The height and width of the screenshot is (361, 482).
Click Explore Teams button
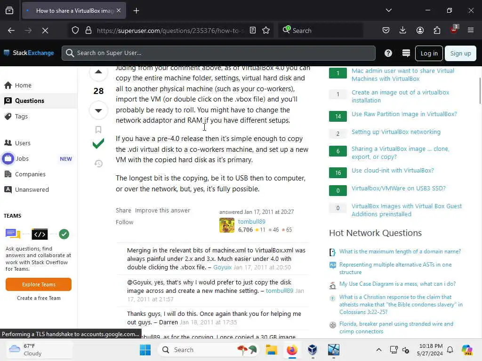click(39, 284)
